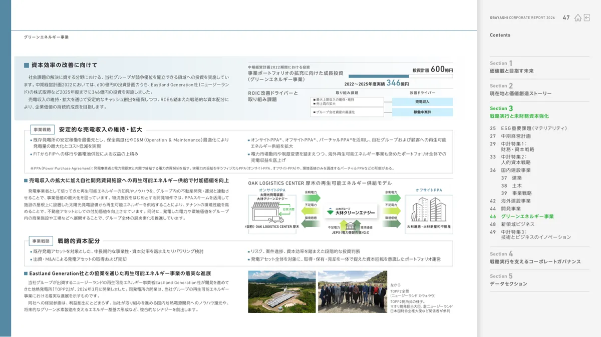
Task: Open Section 2 現在地と価値創造ストーリー
Action: point(521,90)
